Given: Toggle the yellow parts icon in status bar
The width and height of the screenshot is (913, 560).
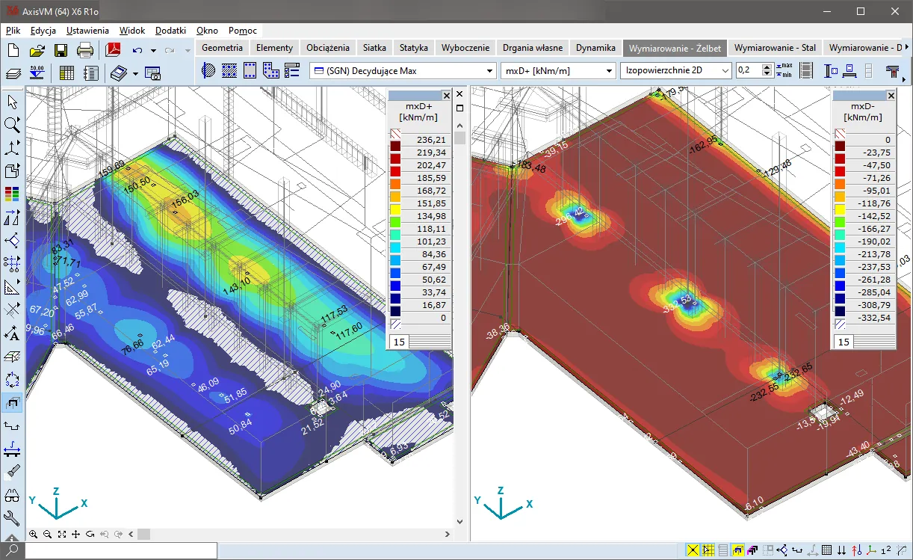Looking at the screenshot, I should click(737, 550).
